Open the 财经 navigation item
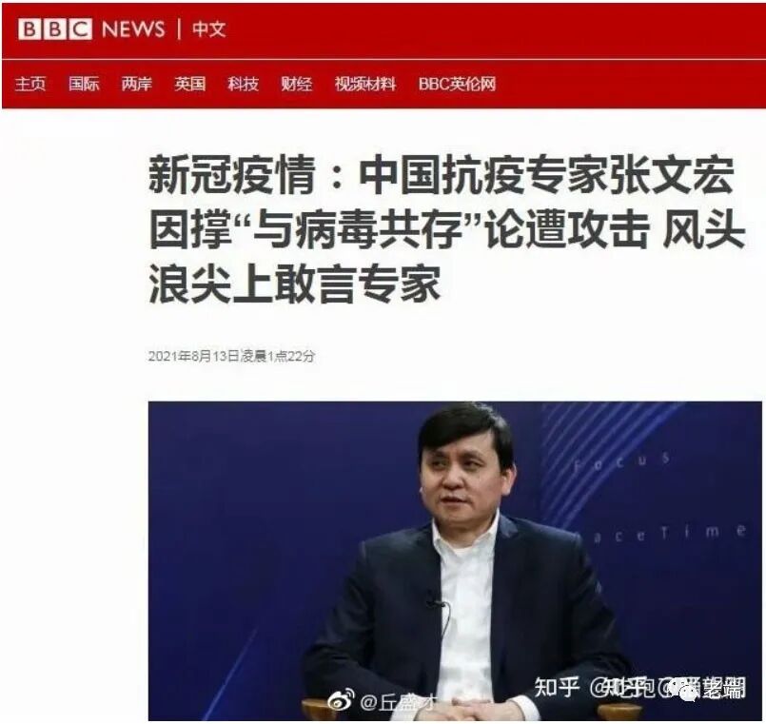The image size is (766, 724). pyautogui.click(x=297, y=84)
